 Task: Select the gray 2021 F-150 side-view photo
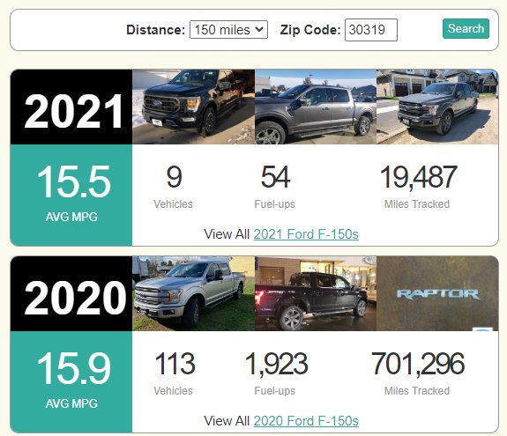tap(316, 107)
